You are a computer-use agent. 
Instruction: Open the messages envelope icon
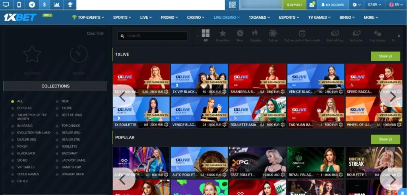312,5
